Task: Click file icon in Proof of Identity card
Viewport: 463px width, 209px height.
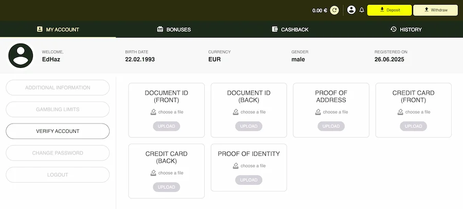Action: (x=236, y=166)
